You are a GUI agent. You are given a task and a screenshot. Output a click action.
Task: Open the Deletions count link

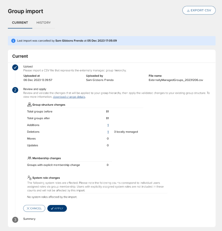click(x=108, y=132)
